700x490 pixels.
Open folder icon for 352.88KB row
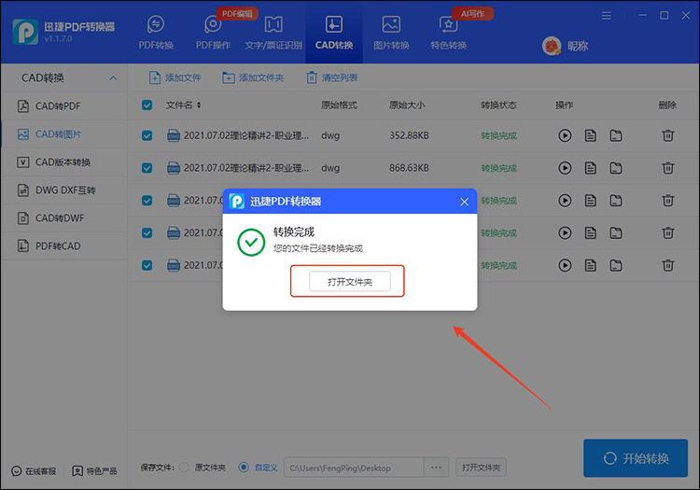click(x=616, y=135)
